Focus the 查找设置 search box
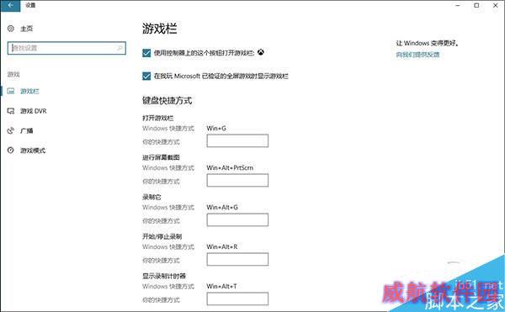The height and width of the screenshot is (312, 505). coord(66,48)
